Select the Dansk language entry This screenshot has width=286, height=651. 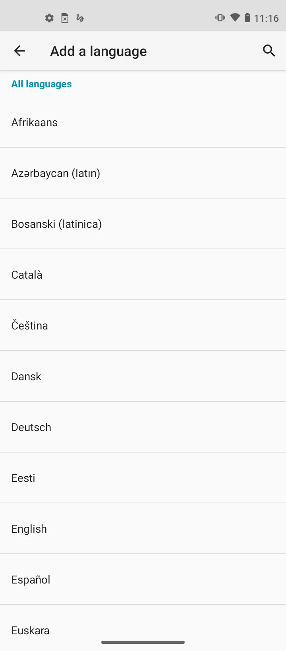coord(143,376)
